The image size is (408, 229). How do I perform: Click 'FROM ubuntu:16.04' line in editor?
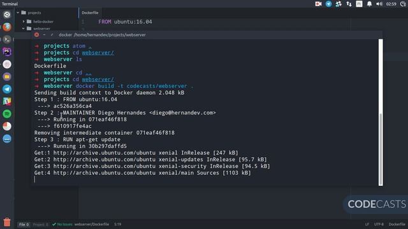click(125, 22)
